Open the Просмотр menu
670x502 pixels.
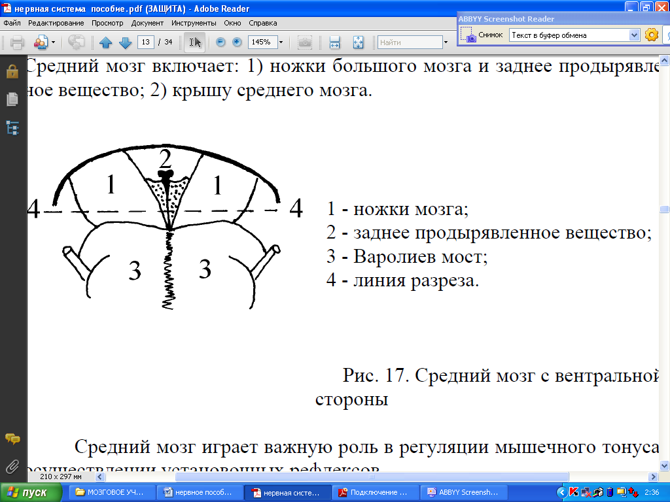107,23
